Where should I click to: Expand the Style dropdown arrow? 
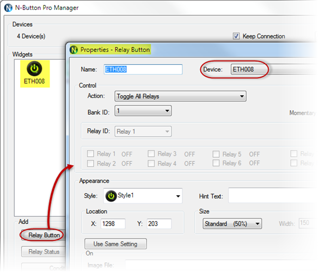[178, 196]
